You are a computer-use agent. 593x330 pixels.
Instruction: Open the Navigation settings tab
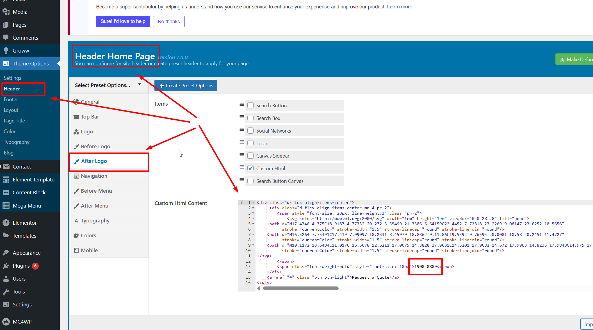click(94, 176)
